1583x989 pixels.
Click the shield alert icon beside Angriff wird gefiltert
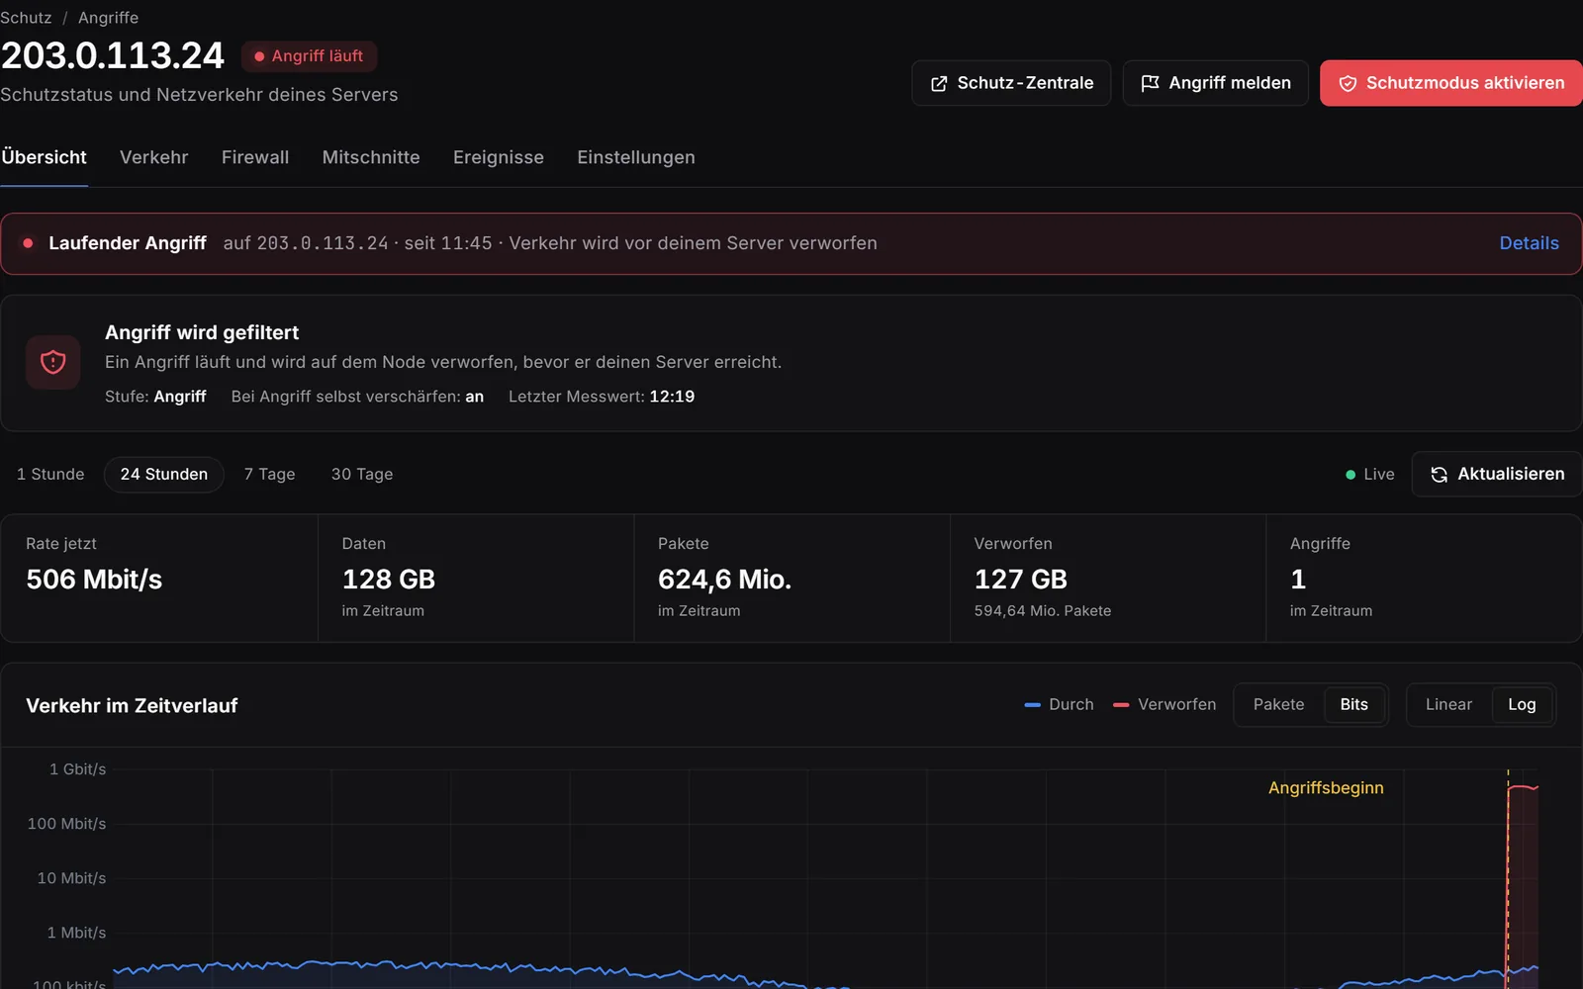pyautogui.click(x=52, y=363)
